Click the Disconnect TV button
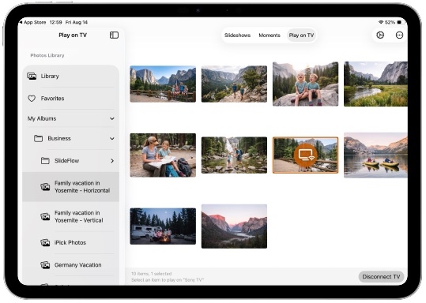The image size is (426, 303). tap(381, 277)
